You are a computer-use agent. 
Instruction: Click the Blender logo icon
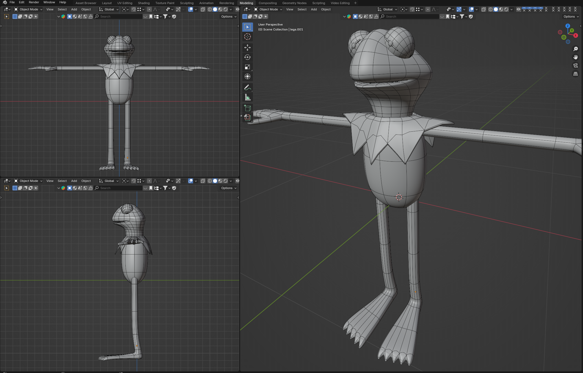click(x=5, y=2)
